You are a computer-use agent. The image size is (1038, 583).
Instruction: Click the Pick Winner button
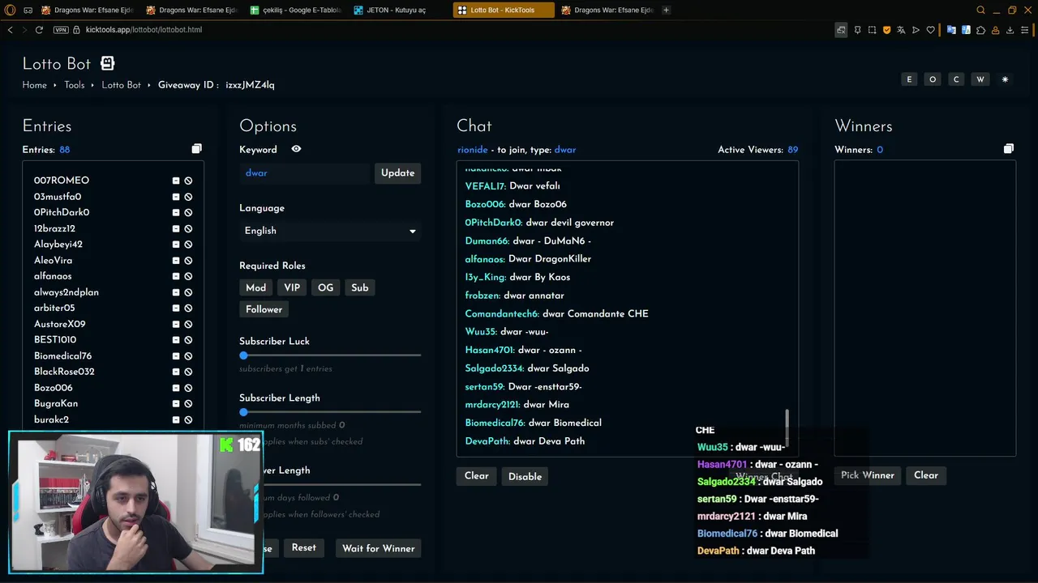click(868, 475)
